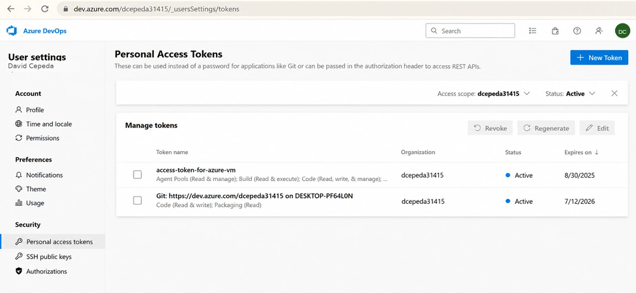Open the Marketplace shopping bag icon
The width and height of the screenshot is (636, 293).
(x=555, y=31)
